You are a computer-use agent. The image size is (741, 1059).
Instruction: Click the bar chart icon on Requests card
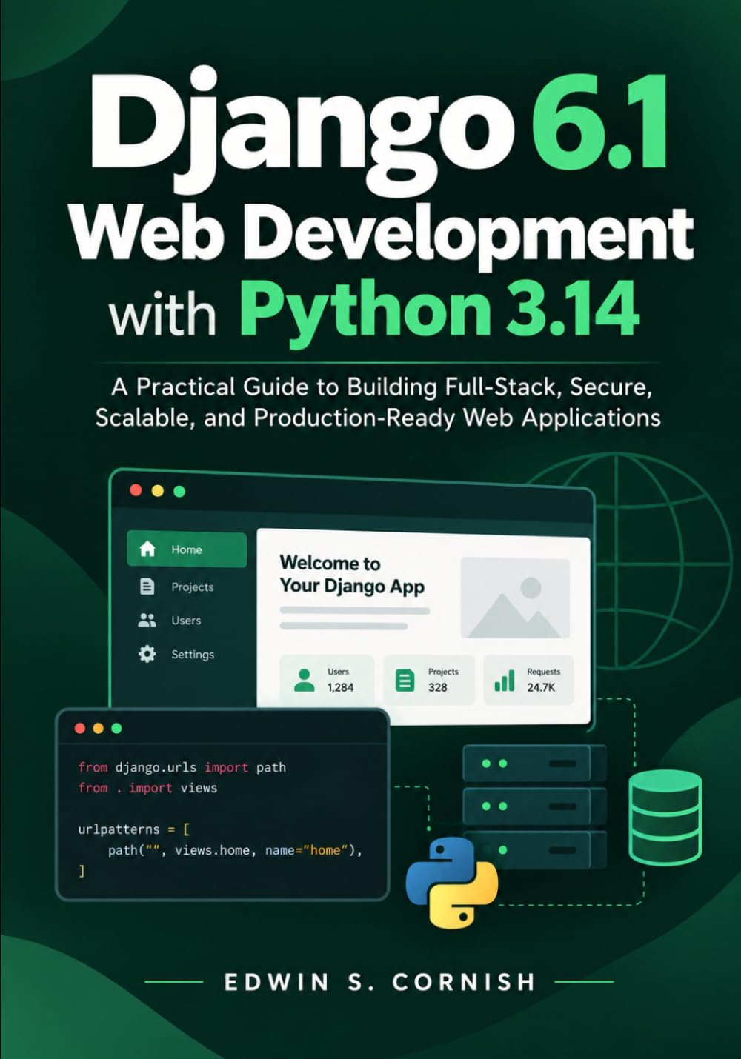click(x=505, y=680)
